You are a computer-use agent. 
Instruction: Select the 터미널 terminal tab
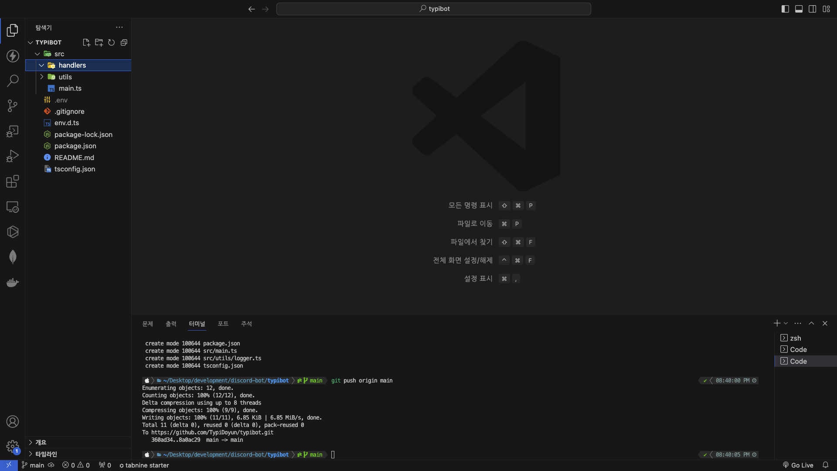(x=197, y=324)
